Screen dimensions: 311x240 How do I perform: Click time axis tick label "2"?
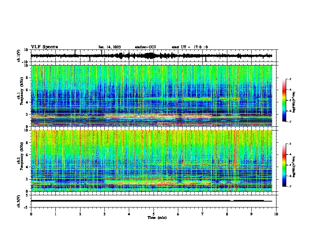coord(80,214)
